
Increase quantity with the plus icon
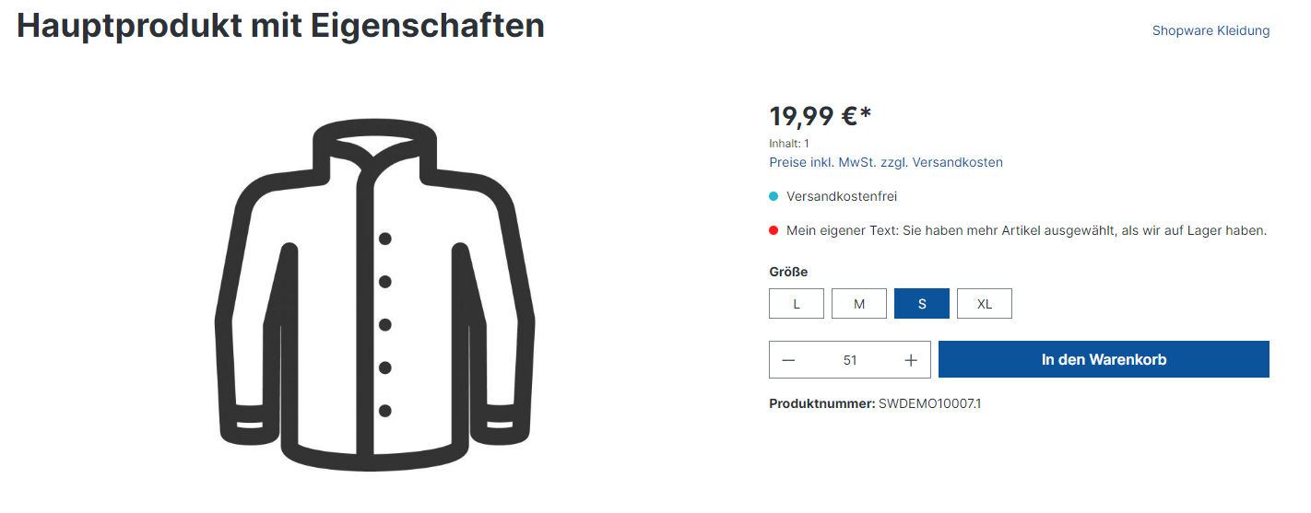911,360
